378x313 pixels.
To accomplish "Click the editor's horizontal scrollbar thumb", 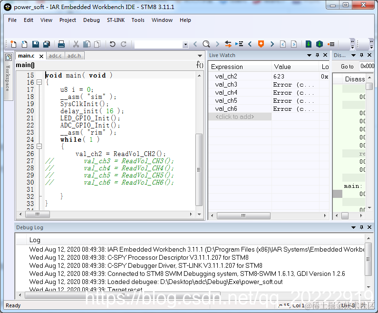I will pyautogui.click(x=38, y=214).
